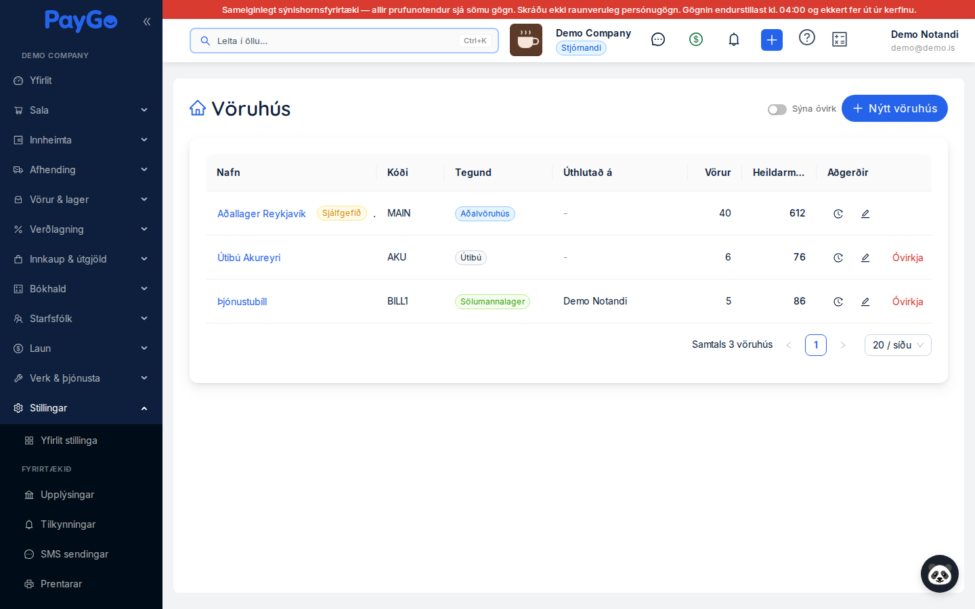Click the blue plus quick-add button
The height and width of the screenshot is (609, 975).
772,40
